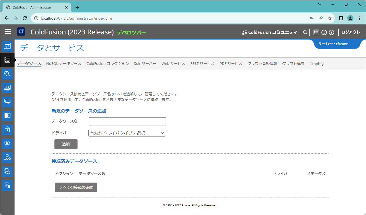Open the hamburger navigation menu

pos(8,32)
